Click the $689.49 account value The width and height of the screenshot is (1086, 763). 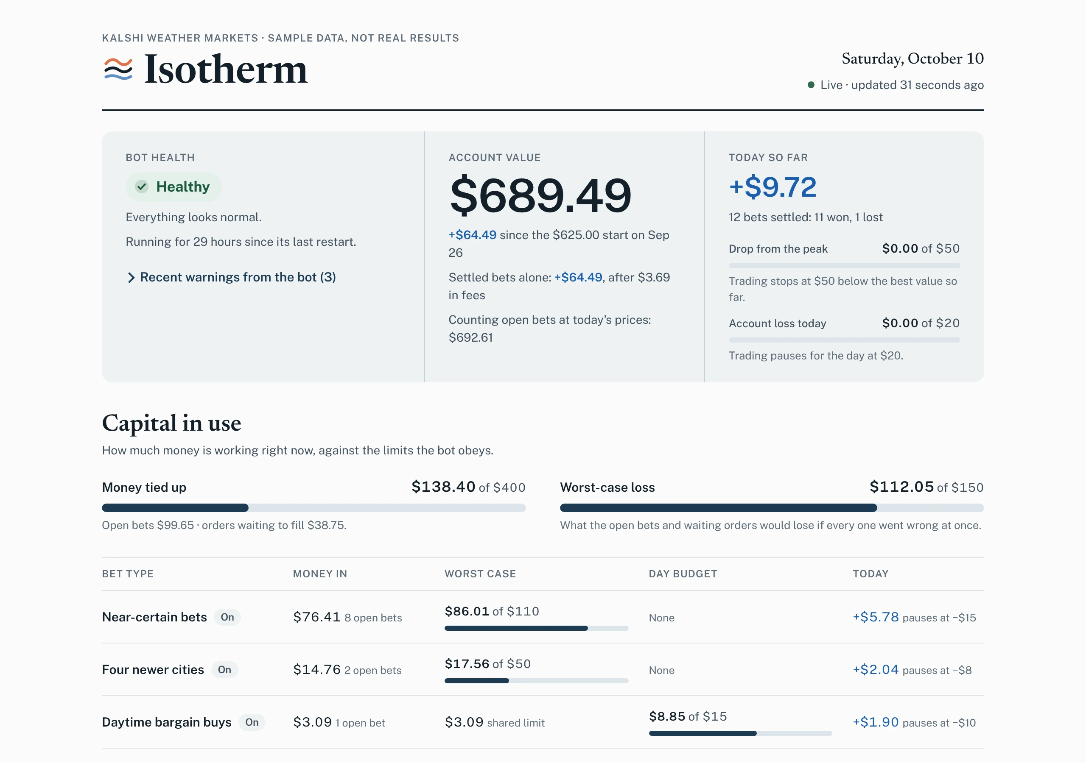coord(540,195)
